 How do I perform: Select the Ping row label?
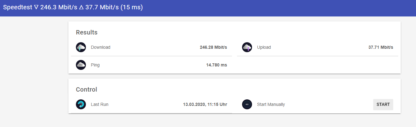[x=95, y=65]
